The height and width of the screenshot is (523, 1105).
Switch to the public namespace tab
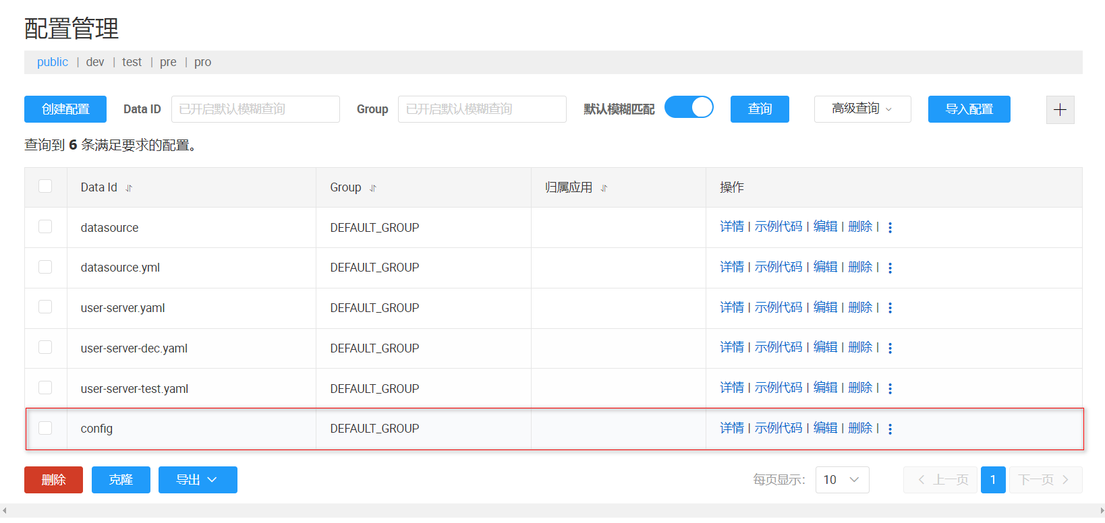click(53, 62)
